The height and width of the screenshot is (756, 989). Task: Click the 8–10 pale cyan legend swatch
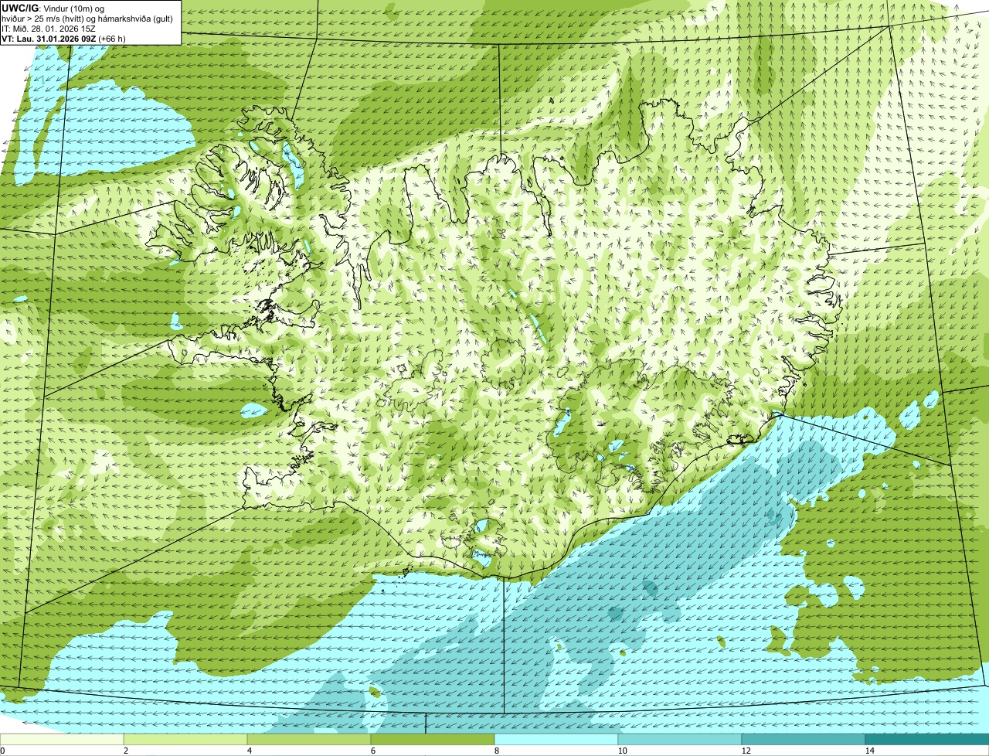[556, 740]
